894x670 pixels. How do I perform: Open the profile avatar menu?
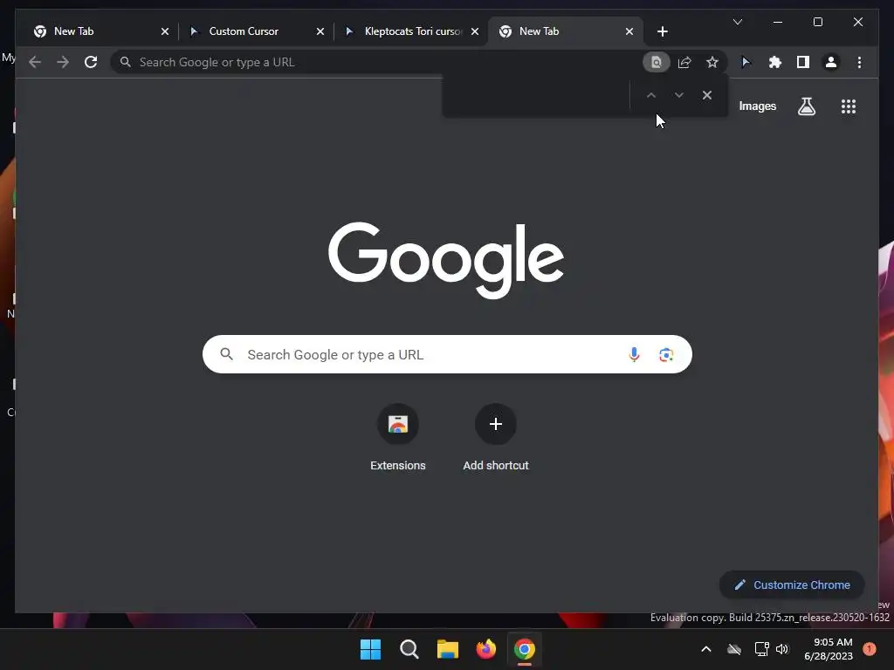(x=831, y=62)
